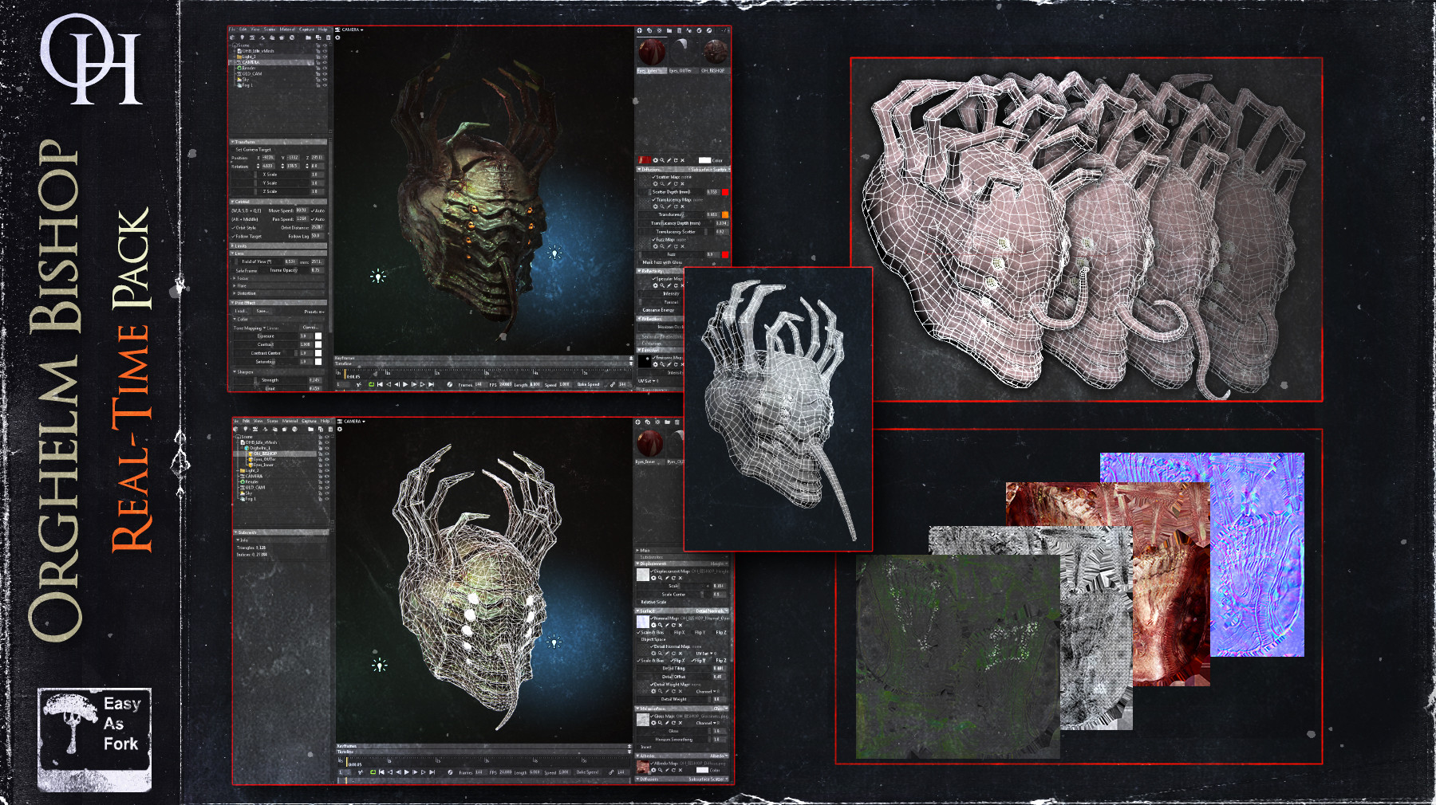Click the new material sphere icon in material toolbar
Viewport: 1436px width, 805px height.
click(640, 31)
